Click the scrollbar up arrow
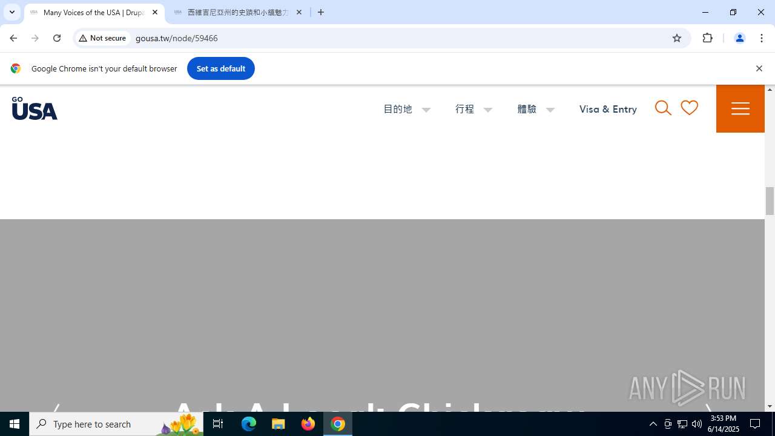775x436 pixels. click(x=770, y=90)
